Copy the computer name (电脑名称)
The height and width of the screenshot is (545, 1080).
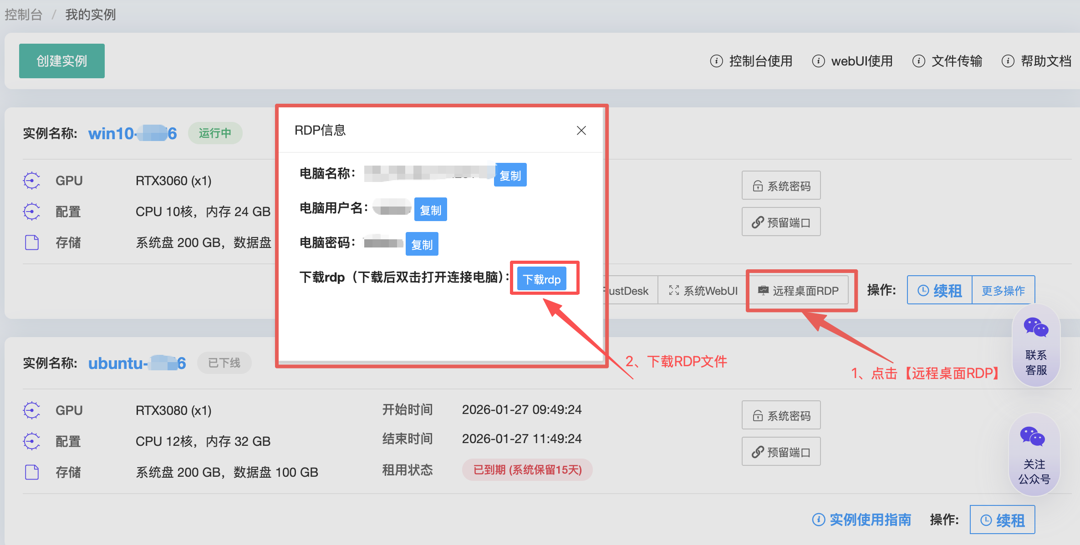510,175
